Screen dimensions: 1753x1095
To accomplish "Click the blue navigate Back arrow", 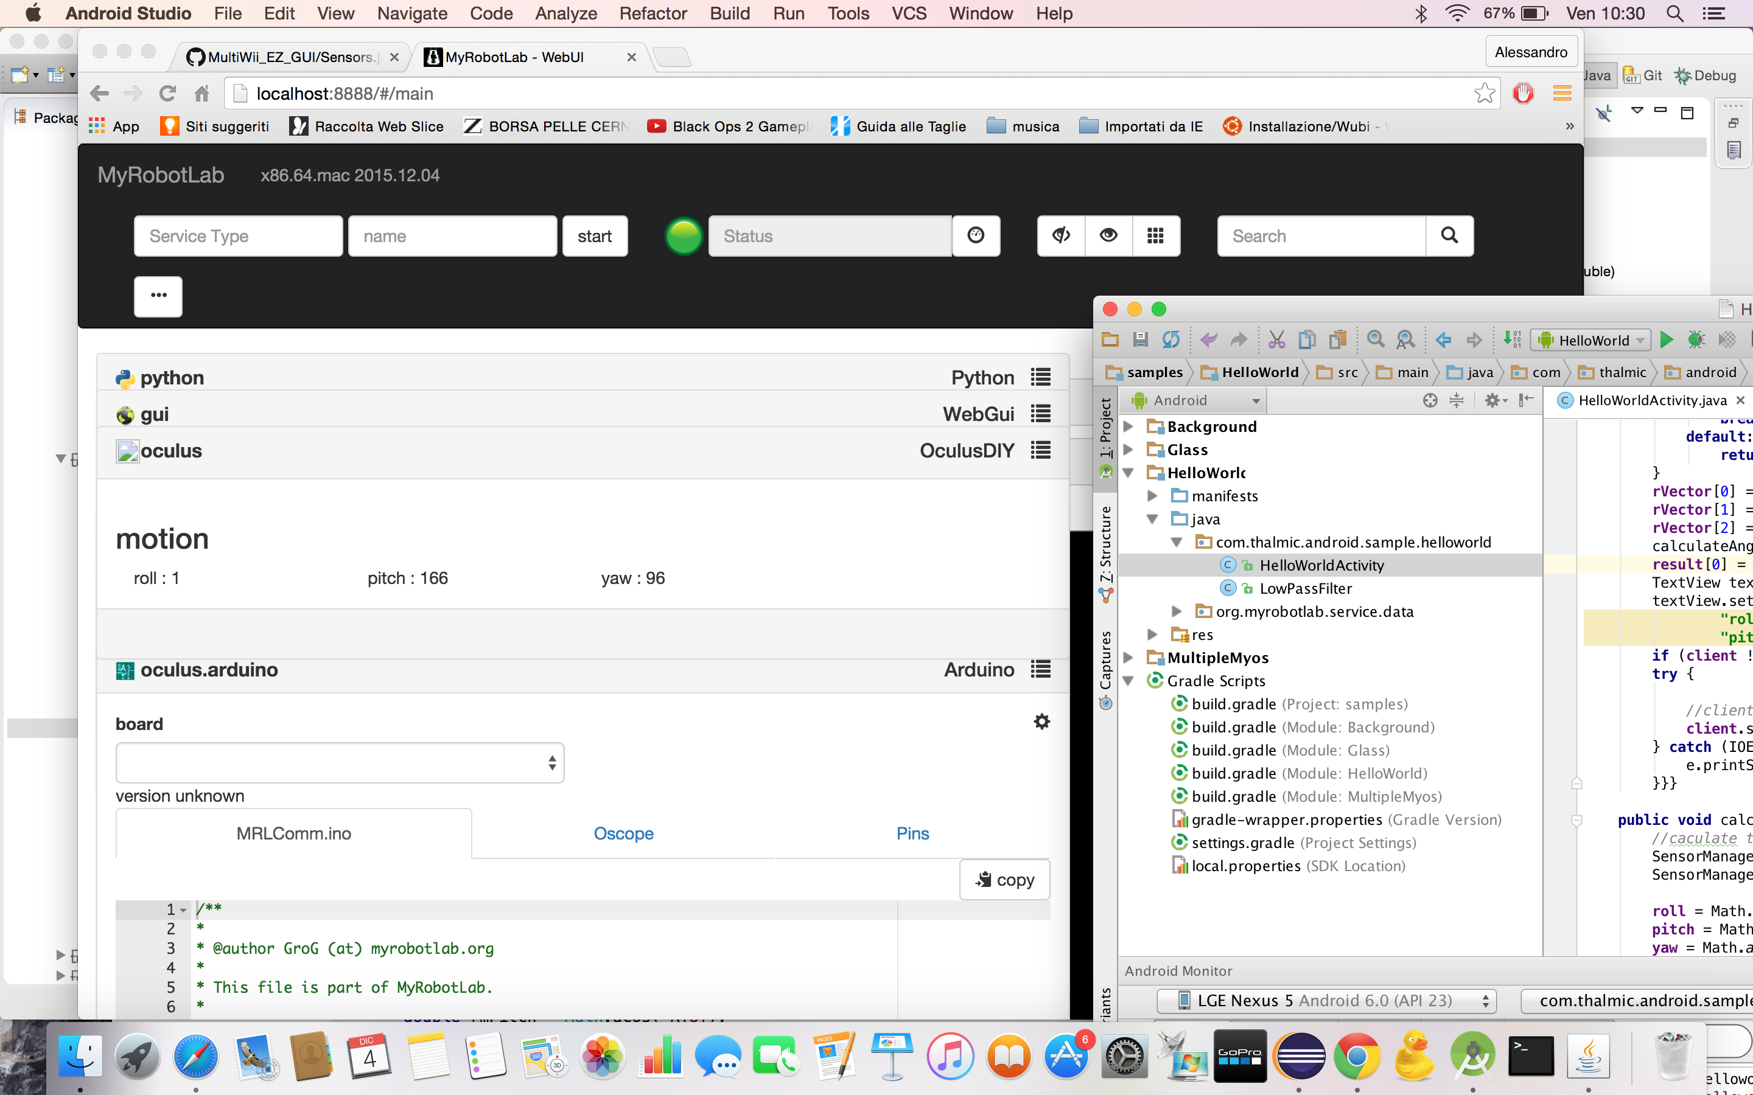I will point(1443,339).
